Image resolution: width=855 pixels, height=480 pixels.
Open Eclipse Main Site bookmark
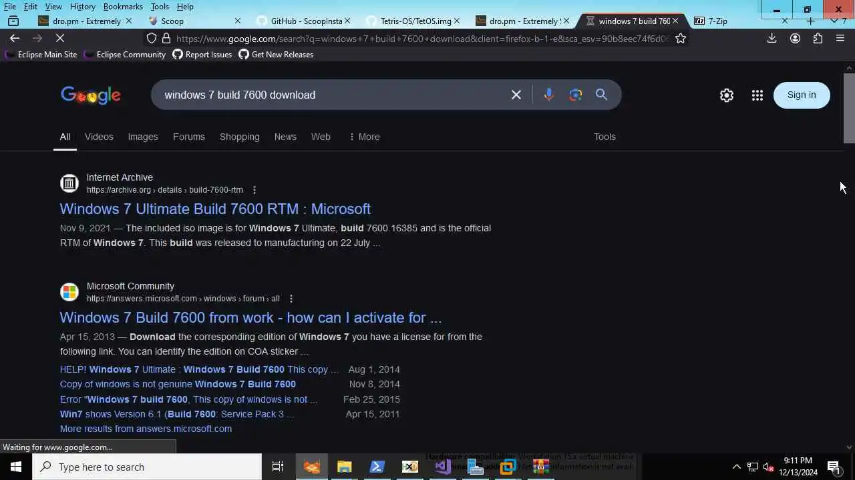[41, 55]
